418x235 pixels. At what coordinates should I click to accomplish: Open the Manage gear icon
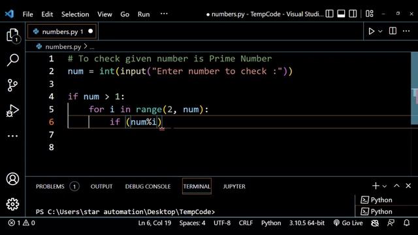pos(12,204)
